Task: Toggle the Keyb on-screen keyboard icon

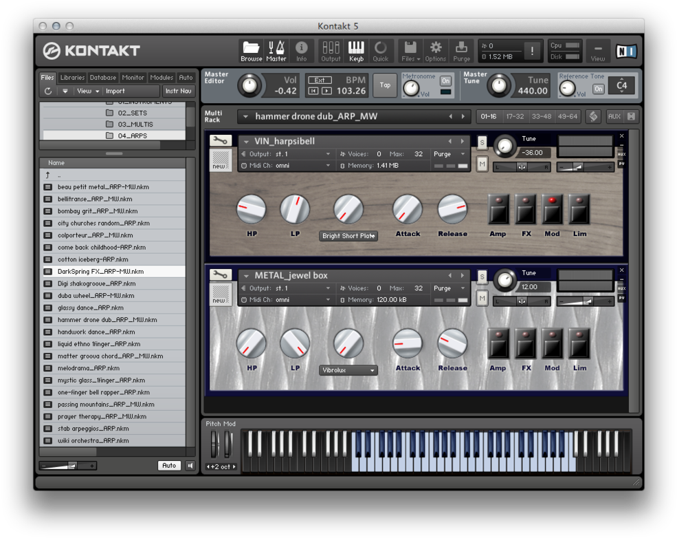Action: coord(356,51)
